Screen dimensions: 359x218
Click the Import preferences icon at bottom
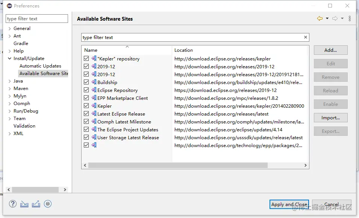[24, 204]
